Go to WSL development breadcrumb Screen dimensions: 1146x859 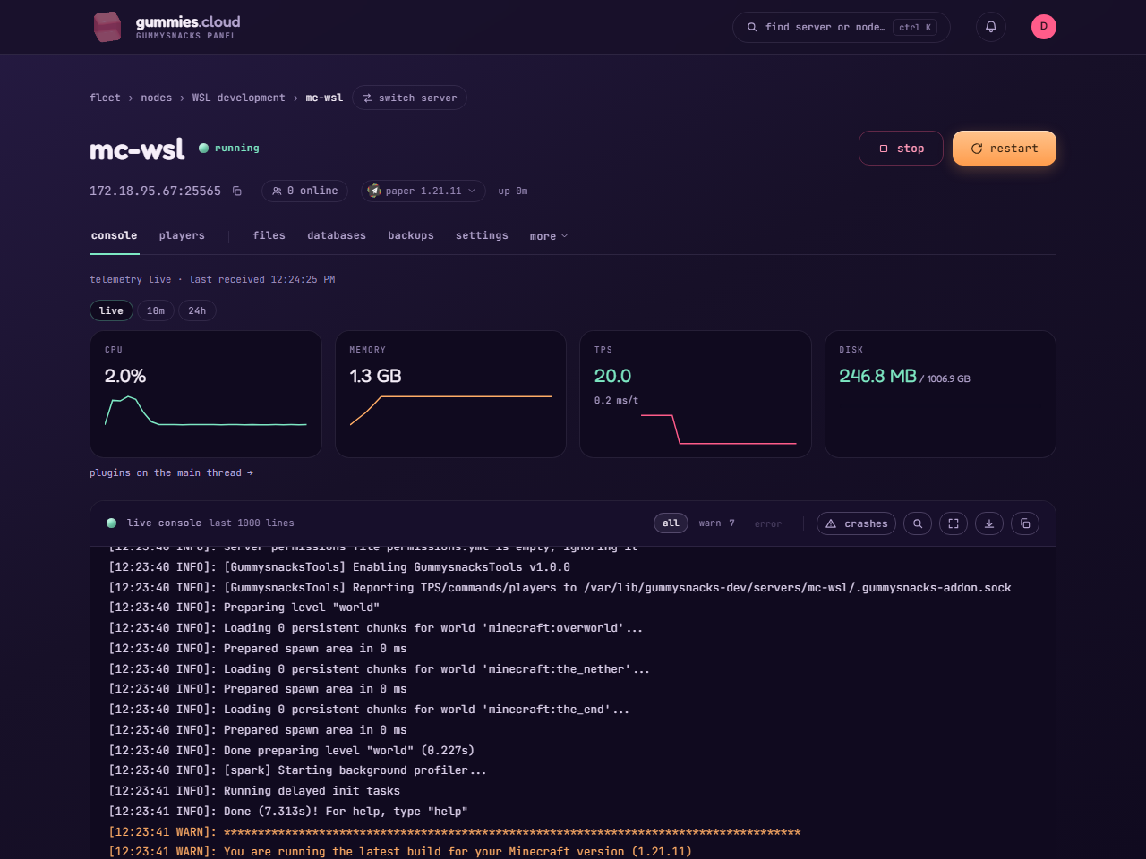pyautogui.click(x=238, y=98)
